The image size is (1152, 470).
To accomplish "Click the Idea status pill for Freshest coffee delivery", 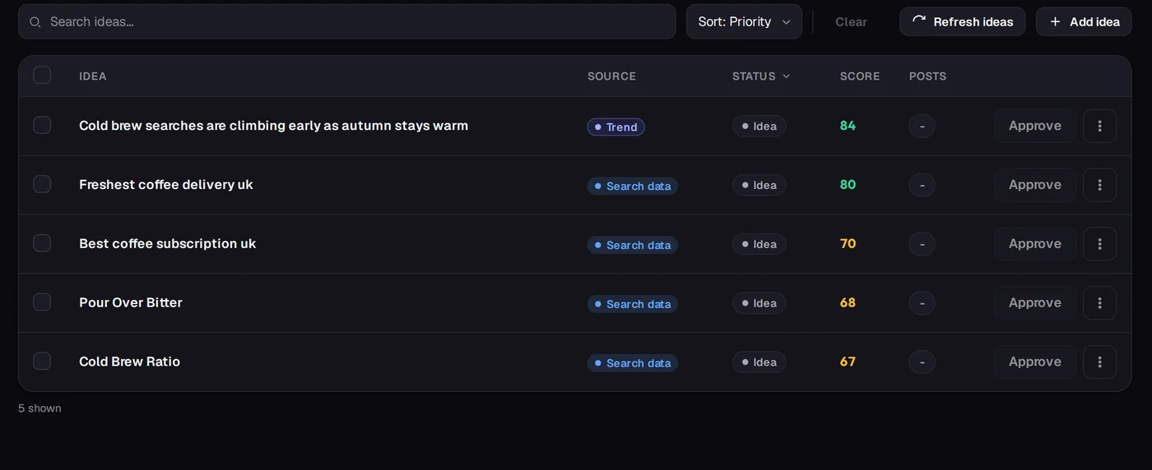I will (759, 186).
